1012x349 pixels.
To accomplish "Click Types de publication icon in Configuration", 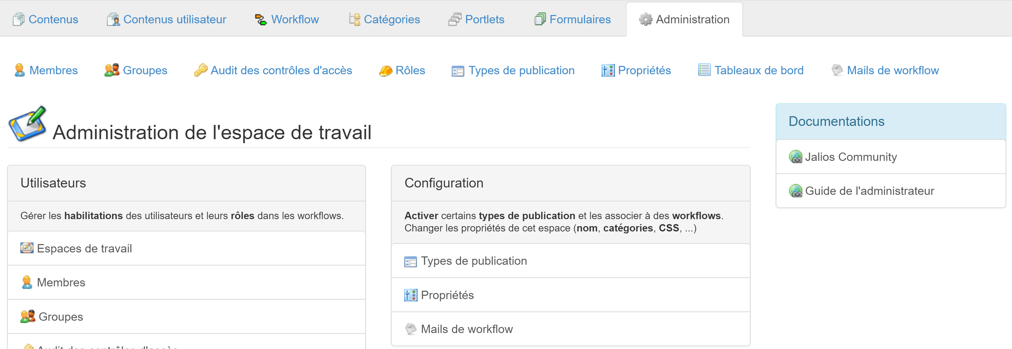I will coord(410,262).
